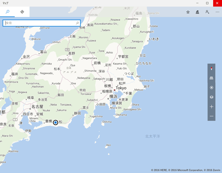
Task: Zoom out with the minus button
Action: (211, 116)
